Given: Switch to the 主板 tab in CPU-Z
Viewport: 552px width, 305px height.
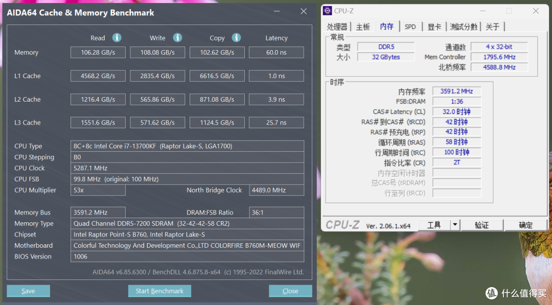Looking at the screenshot, I should pos(362,27).
